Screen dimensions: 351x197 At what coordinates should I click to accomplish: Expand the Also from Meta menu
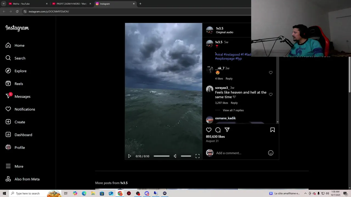[x=23, y=179]
